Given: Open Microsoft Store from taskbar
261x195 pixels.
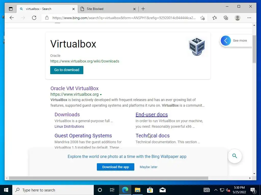Looking at the screenshot, I should point(150,190).
